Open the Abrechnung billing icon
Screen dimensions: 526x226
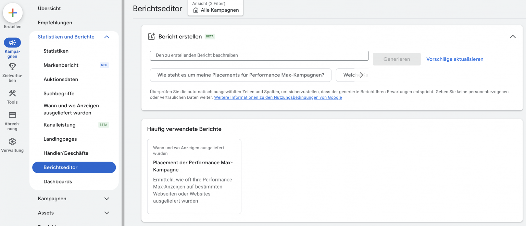12,115
